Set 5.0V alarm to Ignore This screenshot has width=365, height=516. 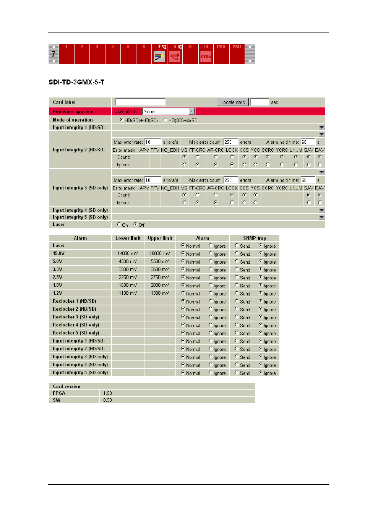pyautogui.click(x=211, y=261)
